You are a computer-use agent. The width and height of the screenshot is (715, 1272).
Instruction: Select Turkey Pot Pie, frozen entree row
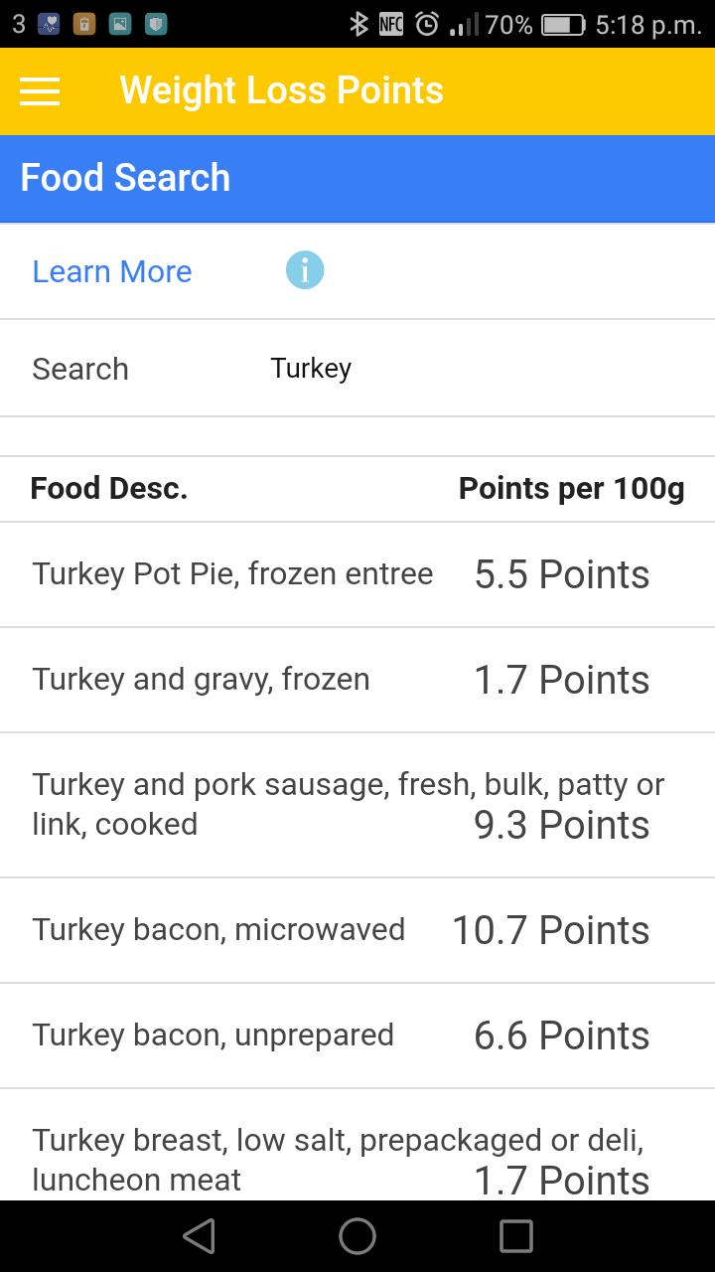[357, 574]
